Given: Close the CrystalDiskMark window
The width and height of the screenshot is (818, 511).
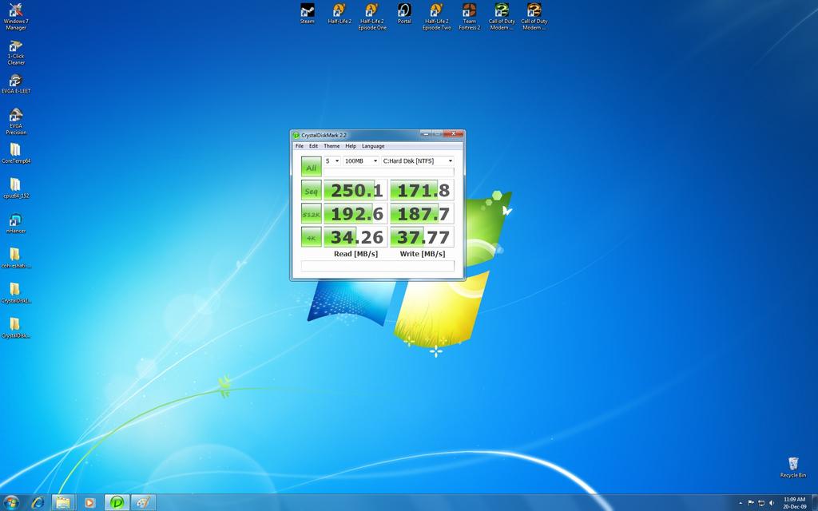Looking at the screenshot, I should pos(453,133).
